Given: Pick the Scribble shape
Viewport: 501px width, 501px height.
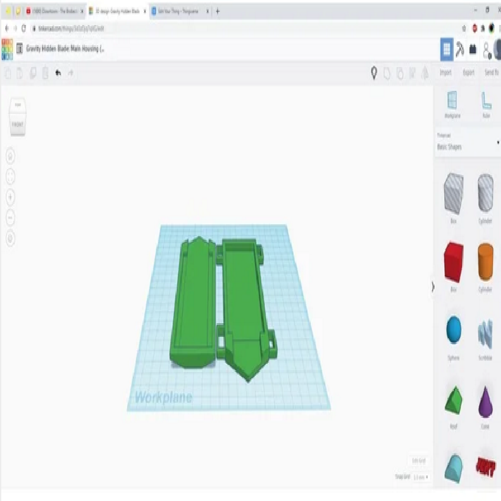Looking at the screenshot, I should click(485, 334).
